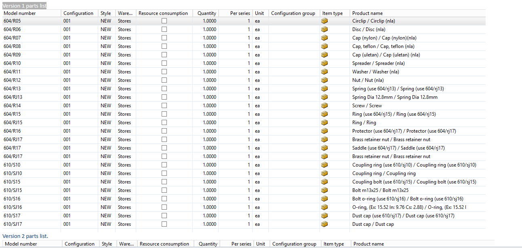Click 'Spring Dia 12.8mm' product name
Image resolution: width=522 pixels, height=248 pixels.
coord(395,97)
